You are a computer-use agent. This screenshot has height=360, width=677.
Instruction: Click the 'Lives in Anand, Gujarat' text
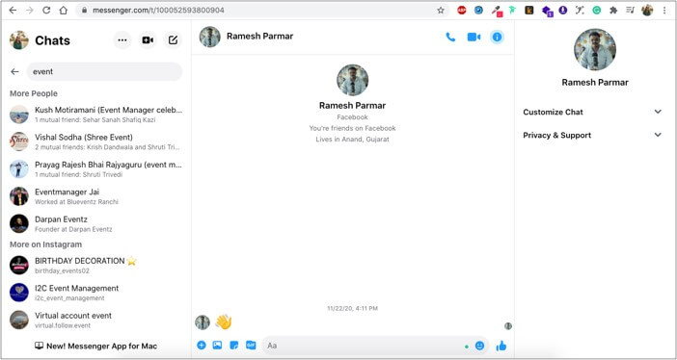[352, 140]
